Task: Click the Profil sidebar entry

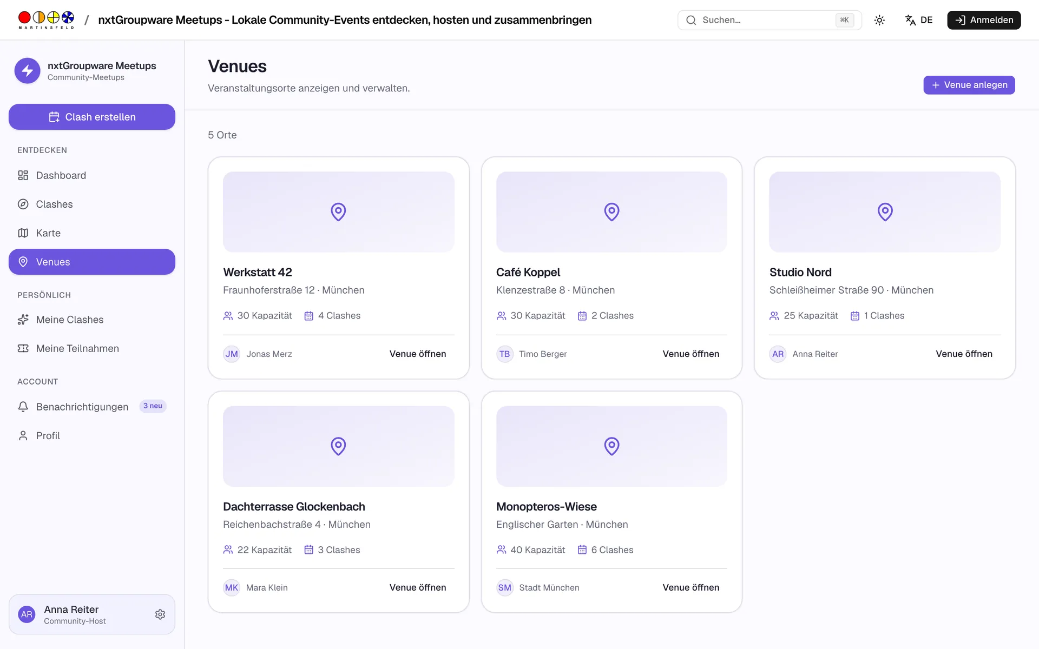Action: tap(92, 435)
